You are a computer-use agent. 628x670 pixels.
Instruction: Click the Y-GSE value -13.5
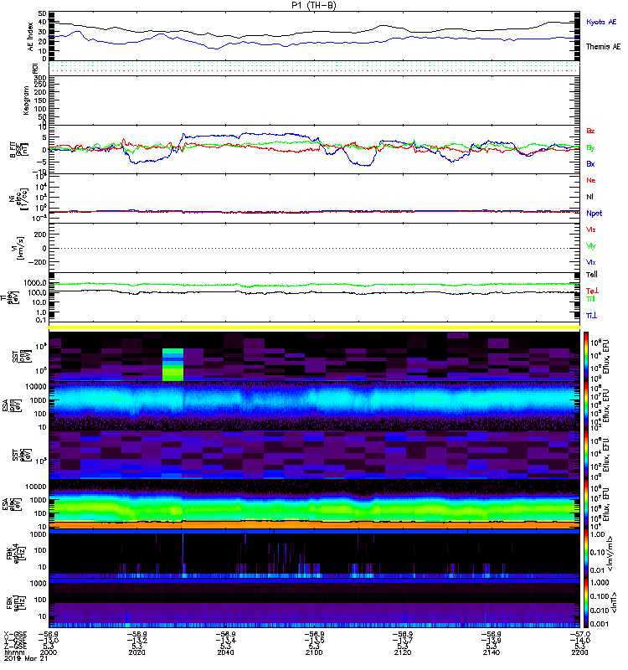click(x=314, y=640)
